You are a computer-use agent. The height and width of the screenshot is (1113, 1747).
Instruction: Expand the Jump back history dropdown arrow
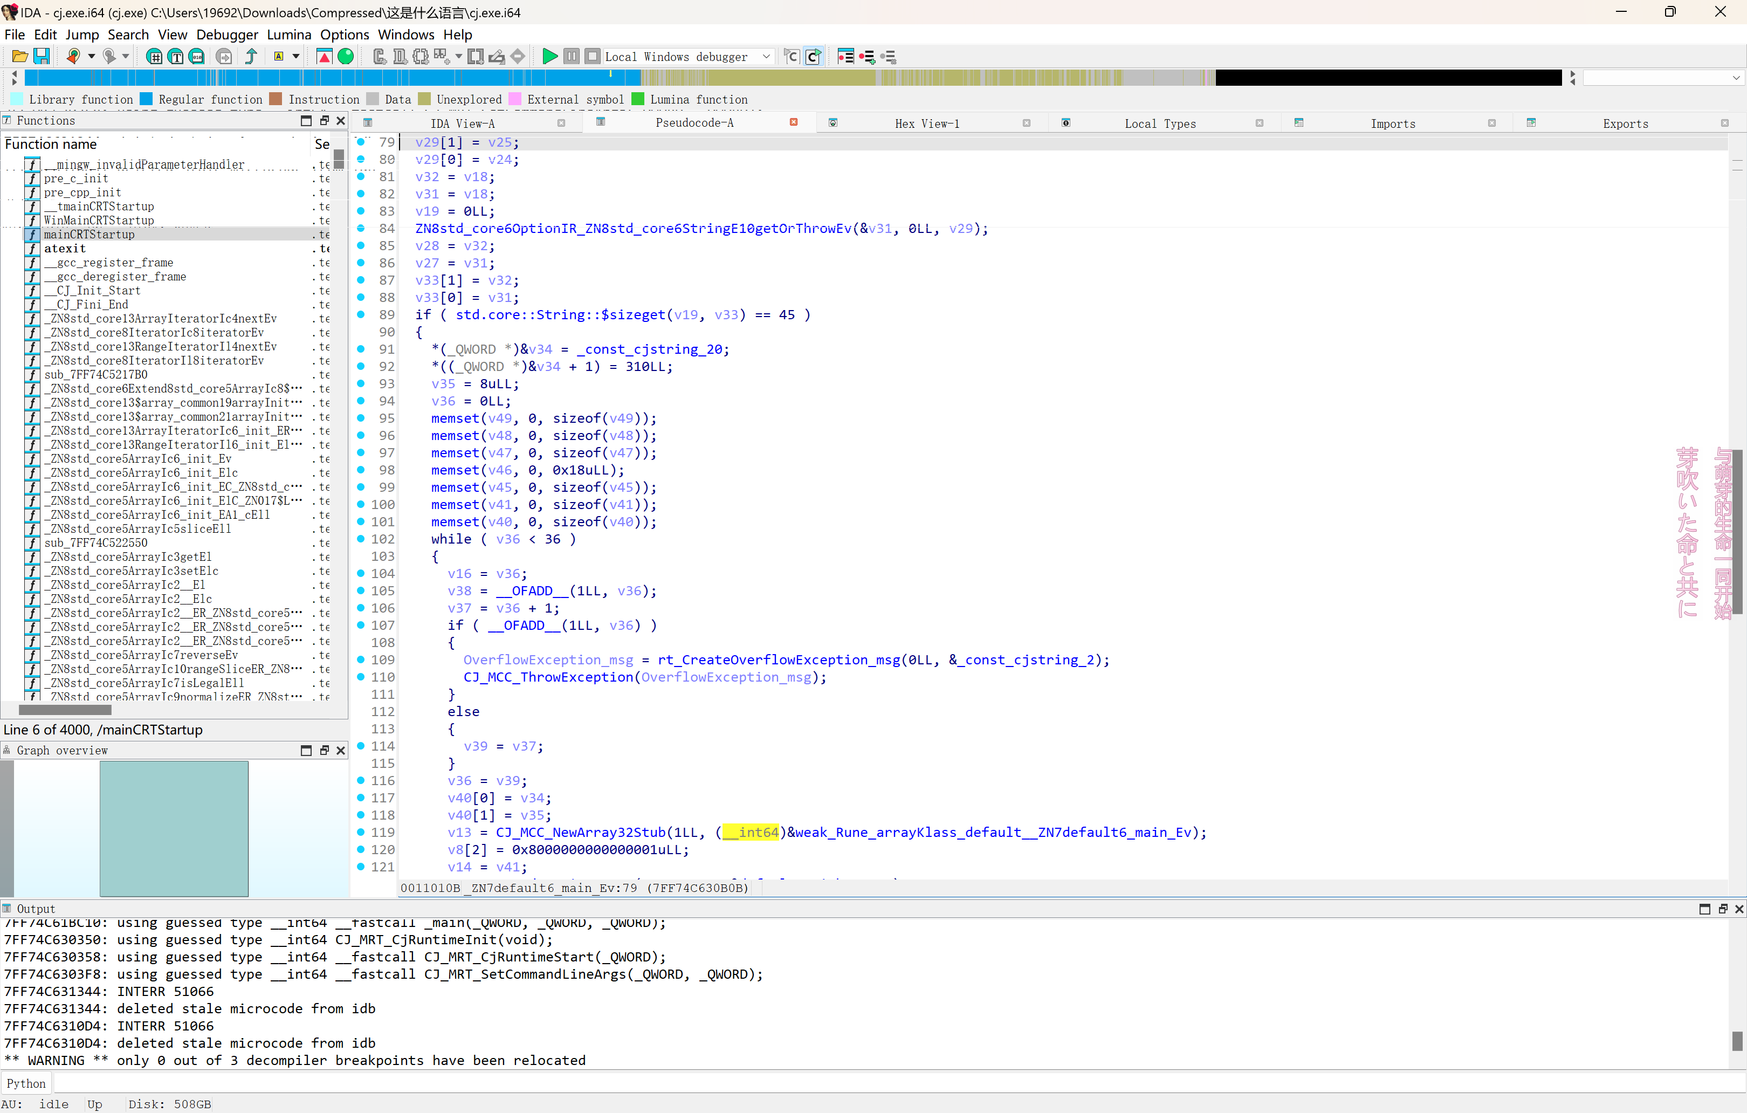coord(92,57)
